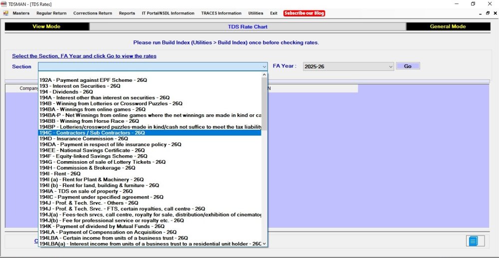Screen dimensions: 499x258
Task: Collapse the Section dropdown arrow
Action: coord(264,66)
